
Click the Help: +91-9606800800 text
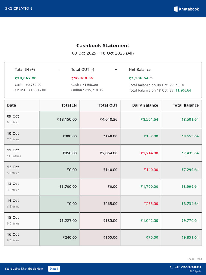pos(187,267)
